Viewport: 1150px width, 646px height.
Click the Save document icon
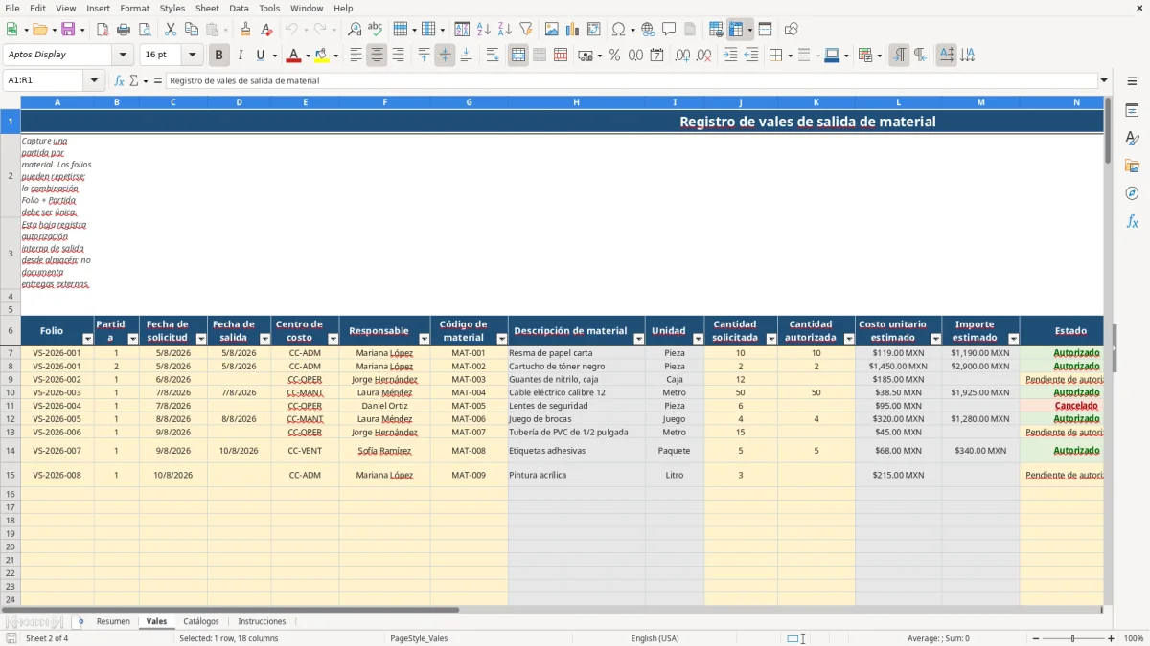pos(68,29)
